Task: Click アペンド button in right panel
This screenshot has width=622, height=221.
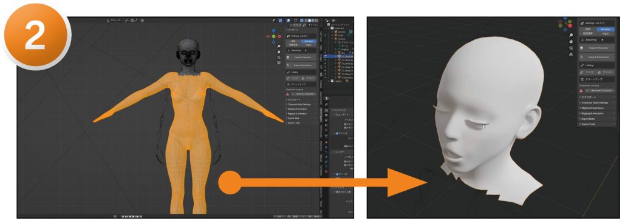Action: (x=606, y=72)
